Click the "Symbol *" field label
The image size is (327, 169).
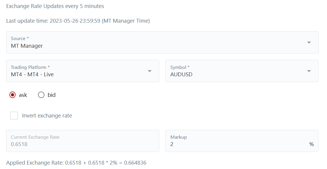[180, 67]
